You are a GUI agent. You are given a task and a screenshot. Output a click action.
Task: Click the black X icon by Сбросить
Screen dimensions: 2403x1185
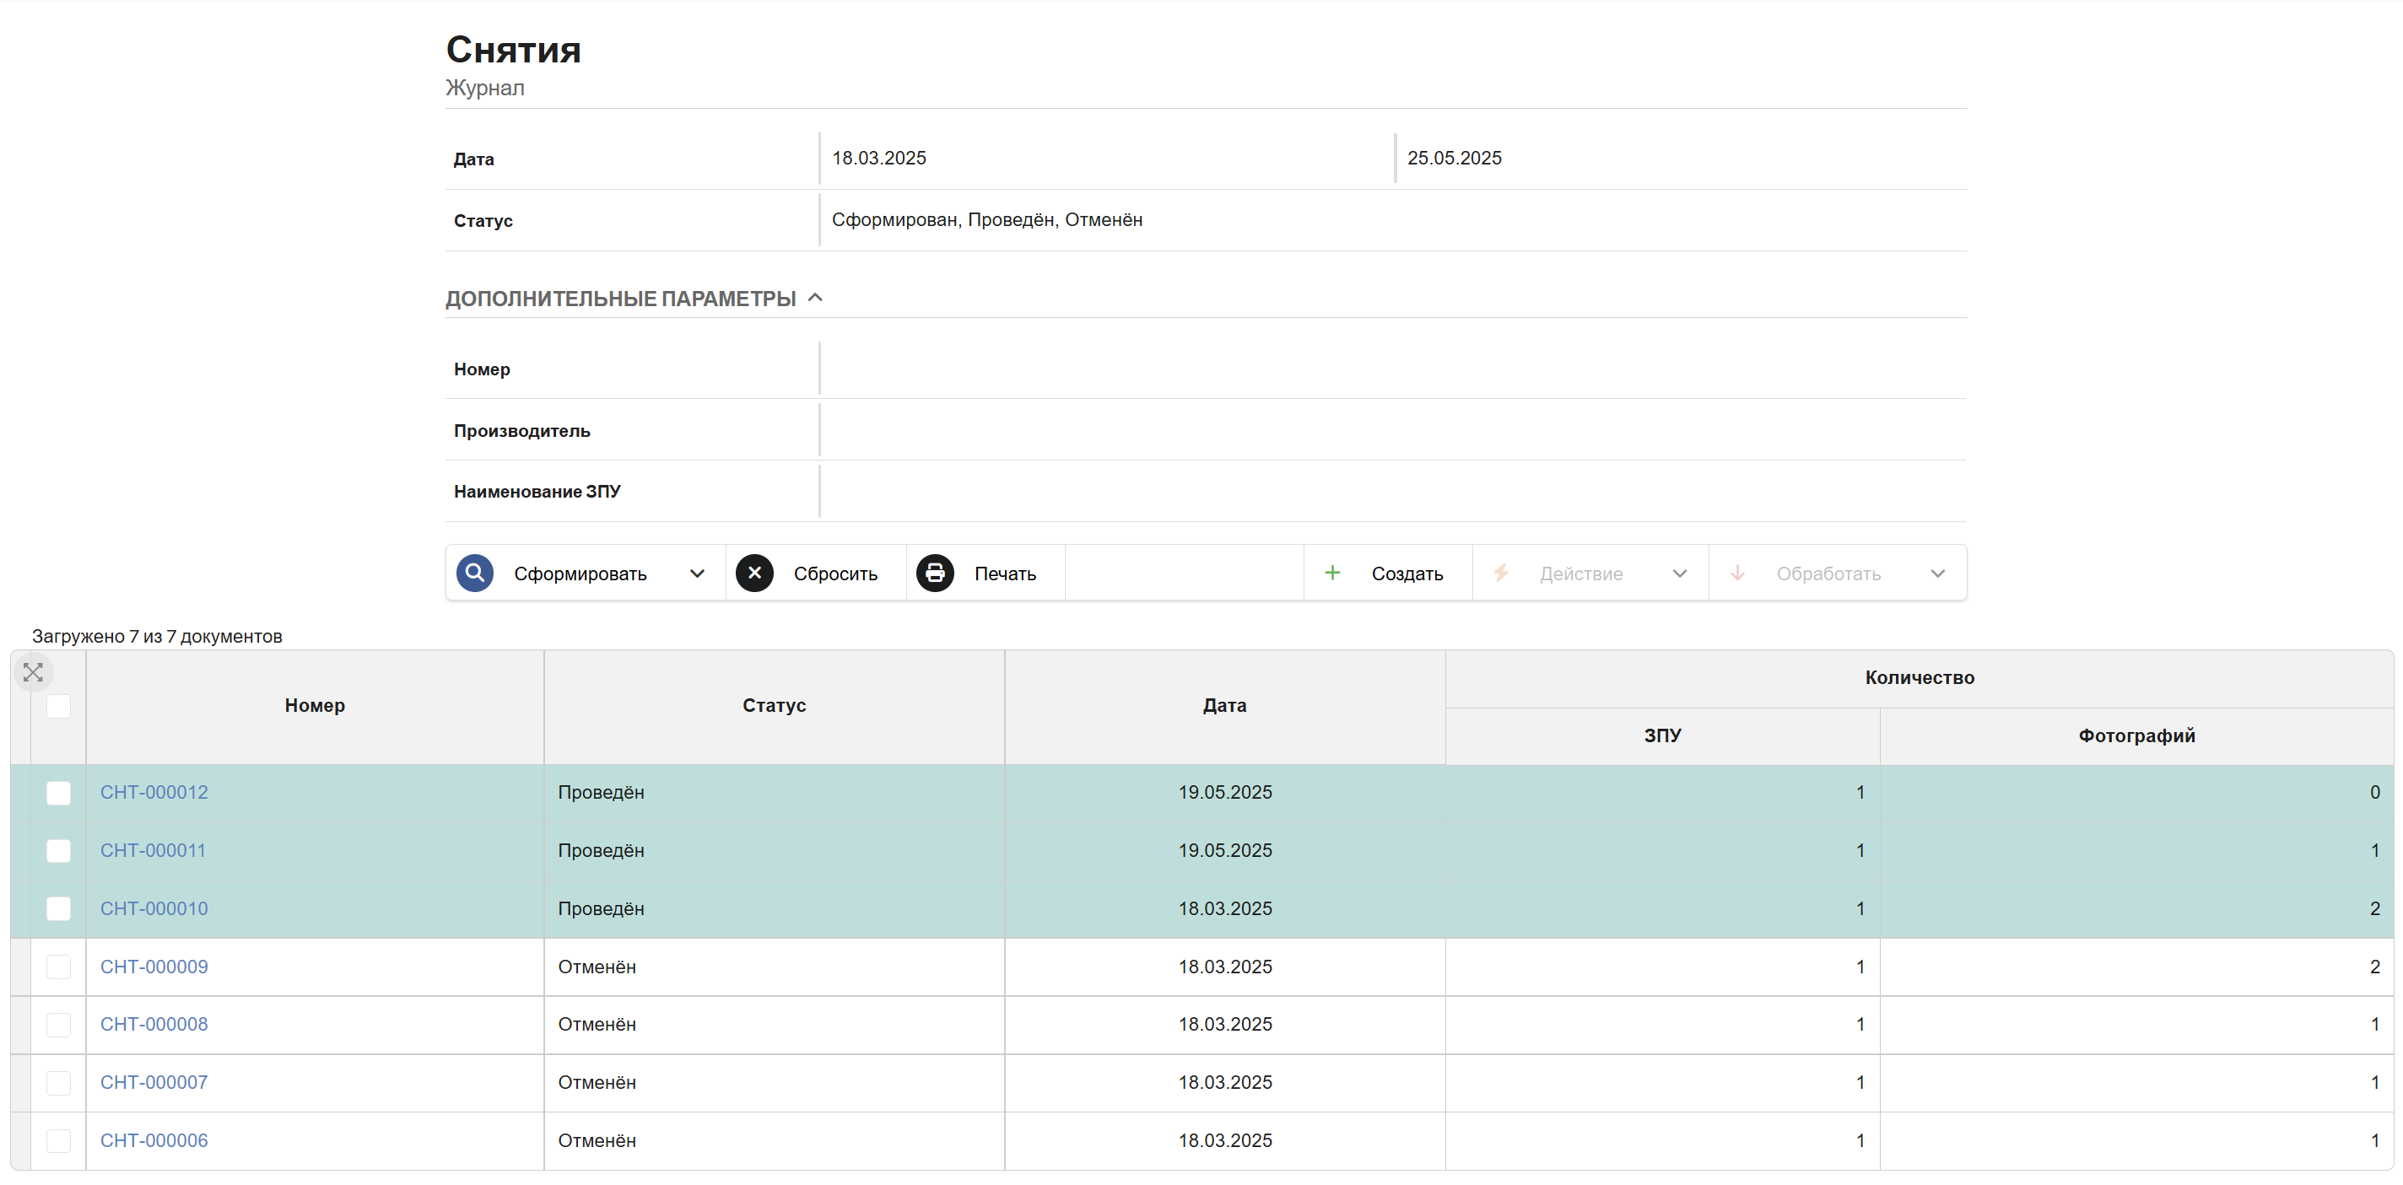click(x=754, y=573)
